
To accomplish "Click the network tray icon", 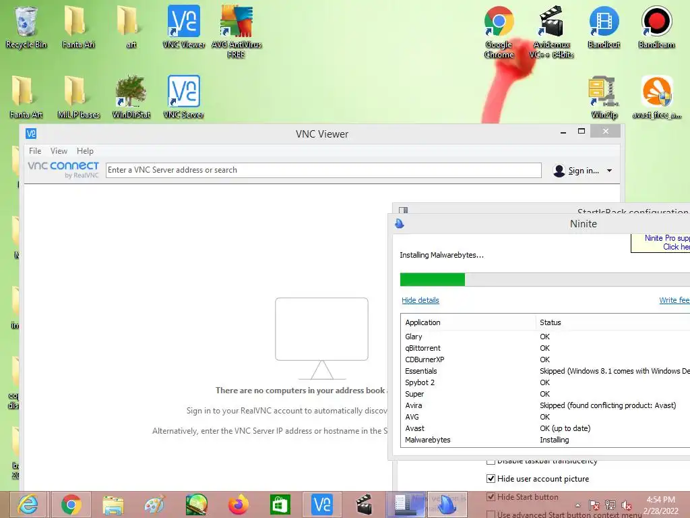I will click(x=610, y=505).
